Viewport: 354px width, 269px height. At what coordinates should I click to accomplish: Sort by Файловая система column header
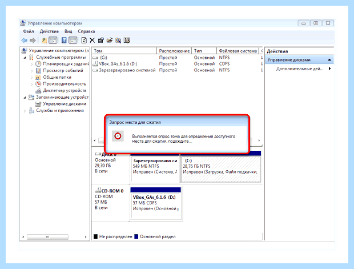[238, 51]
